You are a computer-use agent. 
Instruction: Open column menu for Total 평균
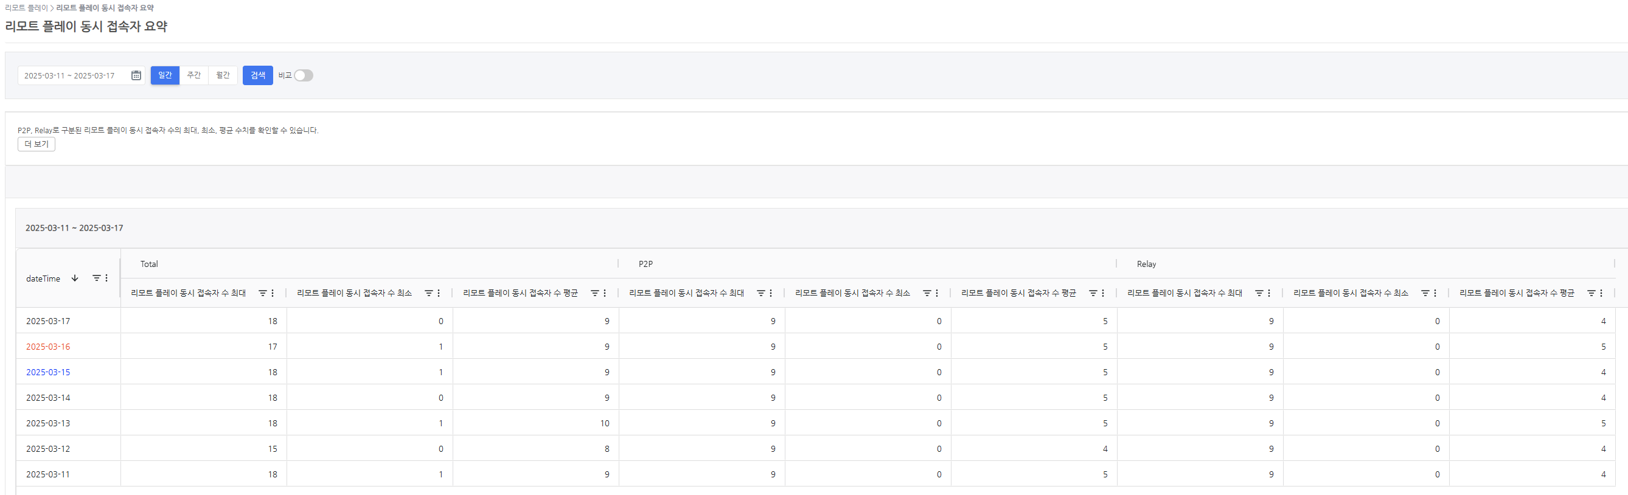click(x=605, y=293)
